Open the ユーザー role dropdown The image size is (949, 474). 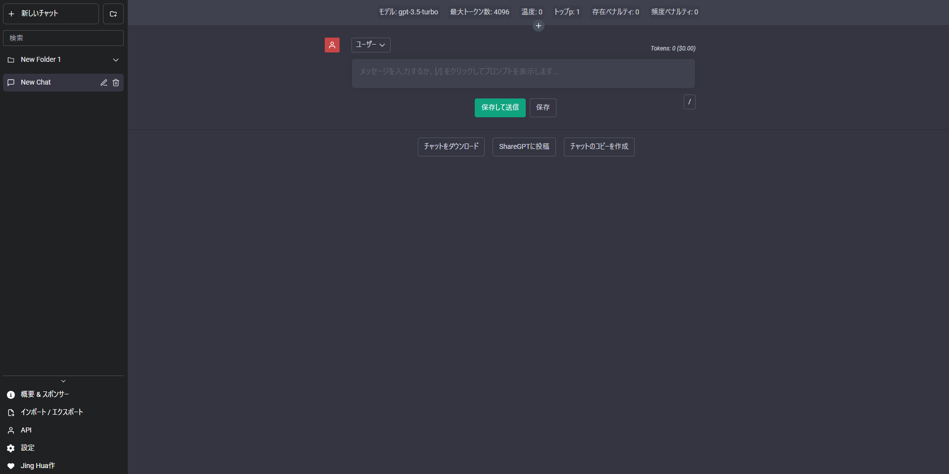(370, 45)
